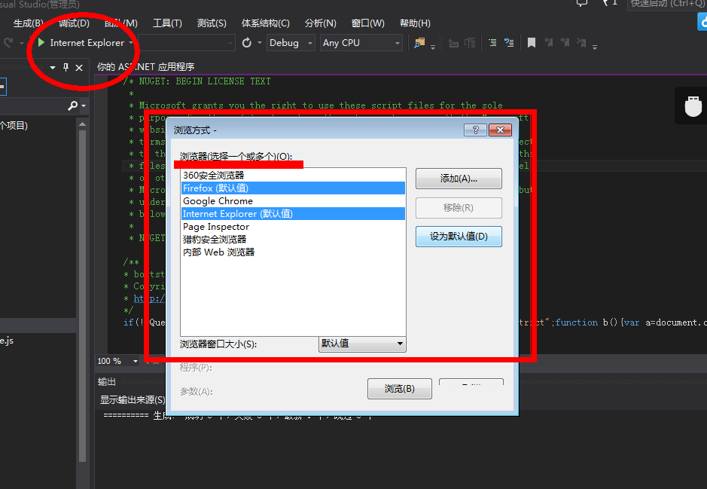Click the 添加(A)... button
707x489 pixels.
coord(459,179)
